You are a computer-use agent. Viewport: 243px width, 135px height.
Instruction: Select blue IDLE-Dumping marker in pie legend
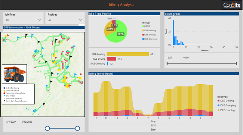click(x=143, y=39)
